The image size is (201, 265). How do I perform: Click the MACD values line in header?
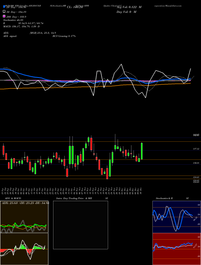coord(21,26)
